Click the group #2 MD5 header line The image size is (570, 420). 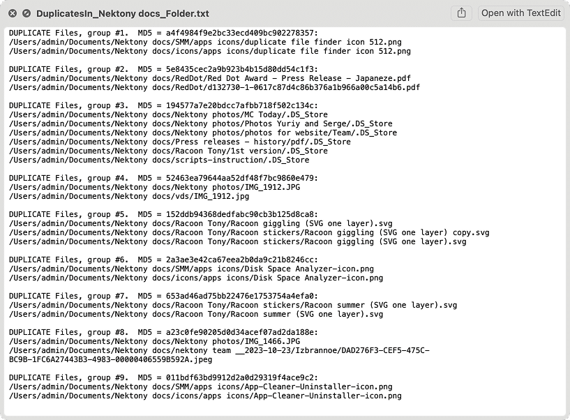click(163, 70)
